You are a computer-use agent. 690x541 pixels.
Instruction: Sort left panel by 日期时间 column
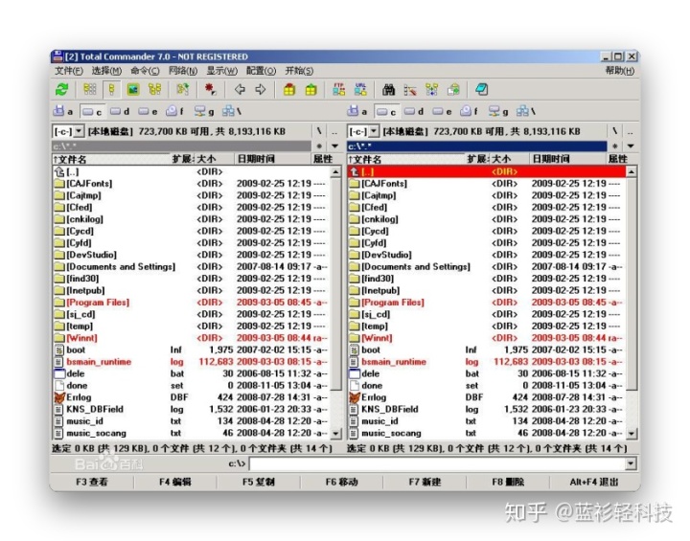tap(271, 159)
